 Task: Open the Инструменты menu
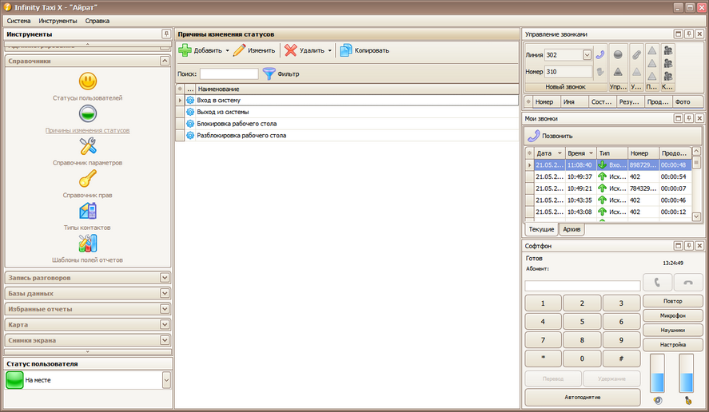click(x=58, y=21)
